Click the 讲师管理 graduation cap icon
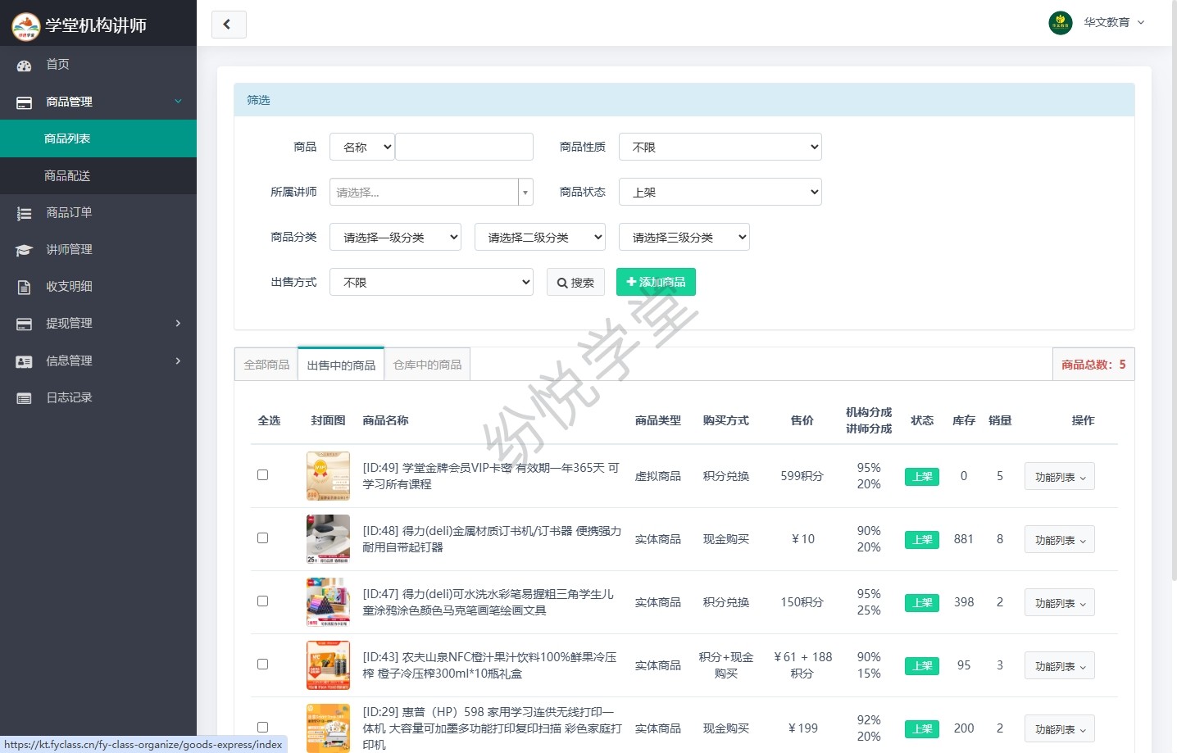 (x=24, y=250)
